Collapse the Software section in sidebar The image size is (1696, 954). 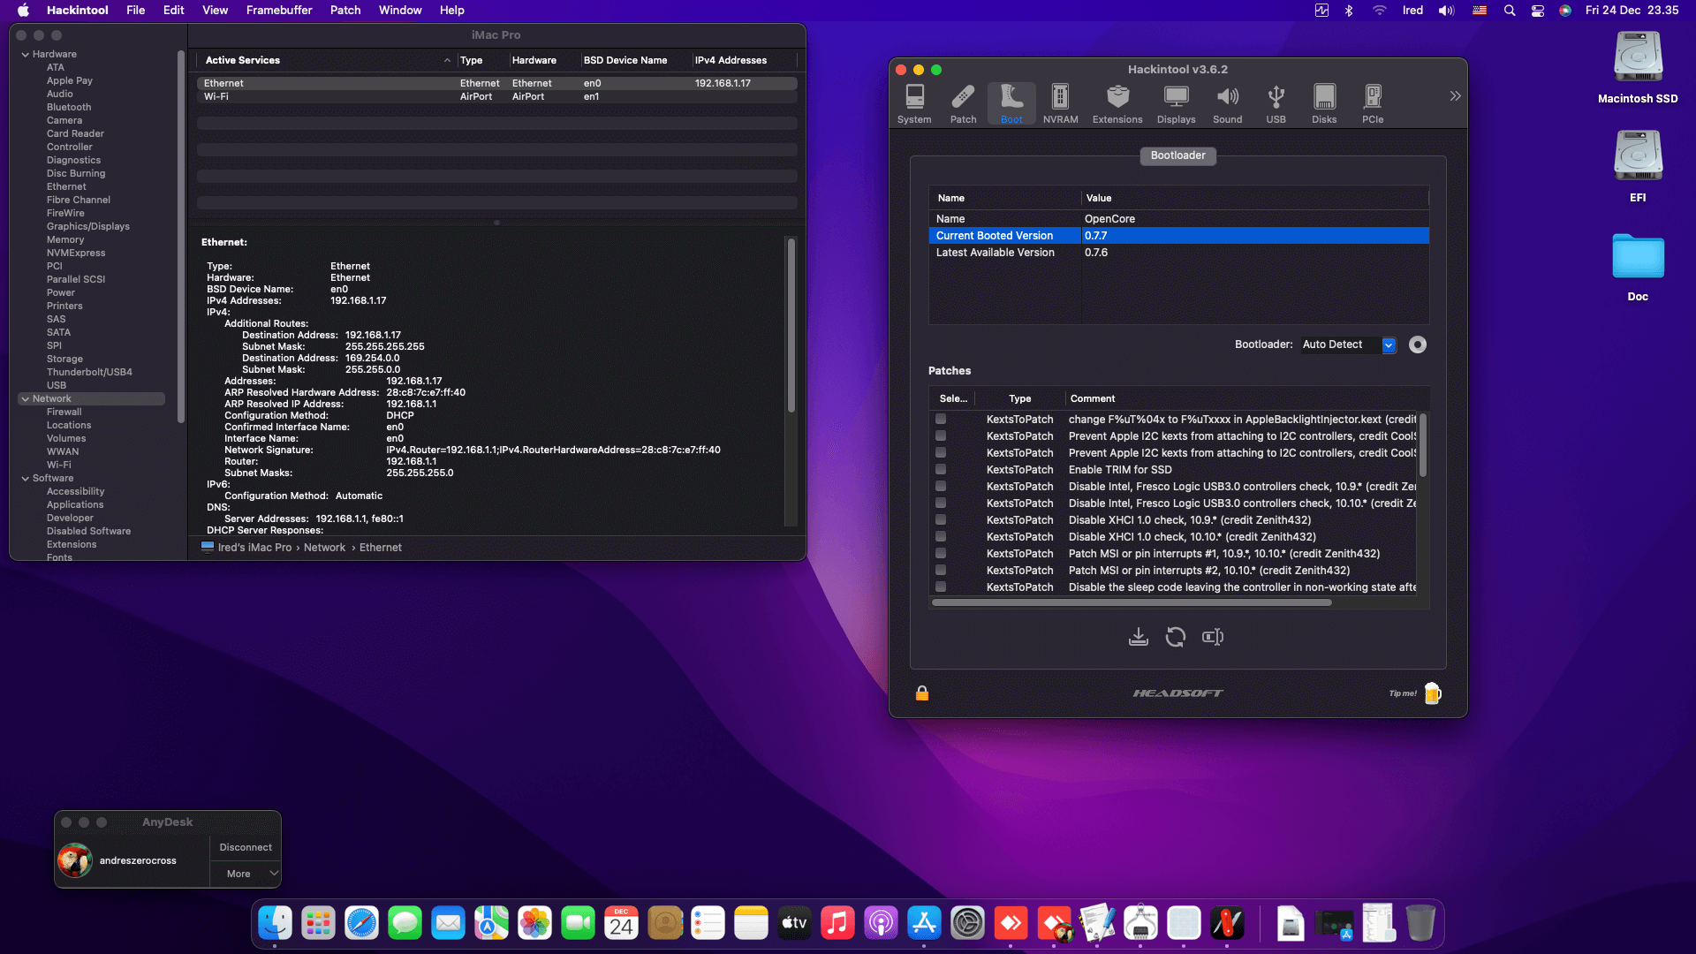pyautogui.click(x=26, y=479)
